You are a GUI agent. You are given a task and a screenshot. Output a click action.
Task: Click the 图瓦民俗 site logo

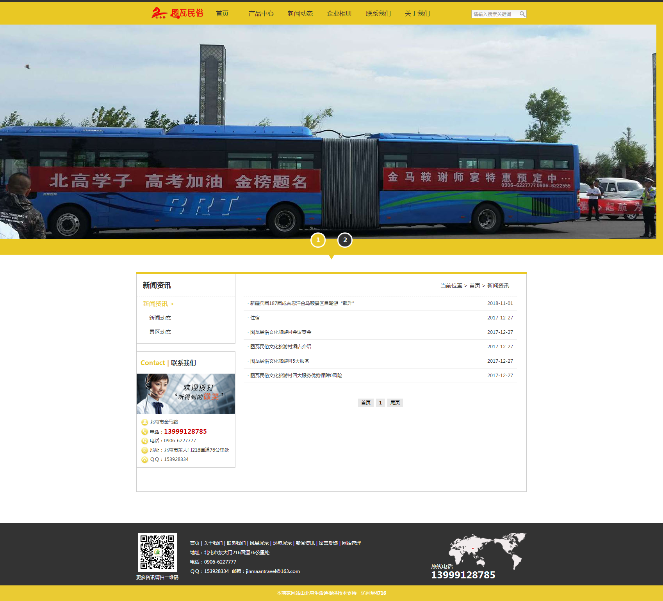178,13
